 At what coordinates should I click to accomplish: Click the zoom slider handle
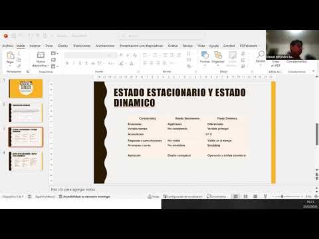pos(282,197)
